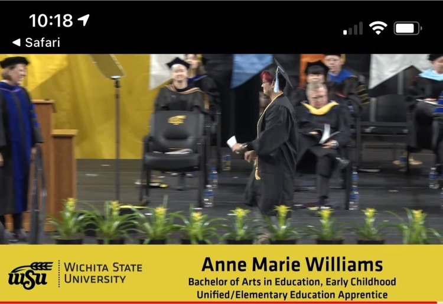
Task: Tap the white paper in the graduate's hand
Action: click(x=232, y=142)
